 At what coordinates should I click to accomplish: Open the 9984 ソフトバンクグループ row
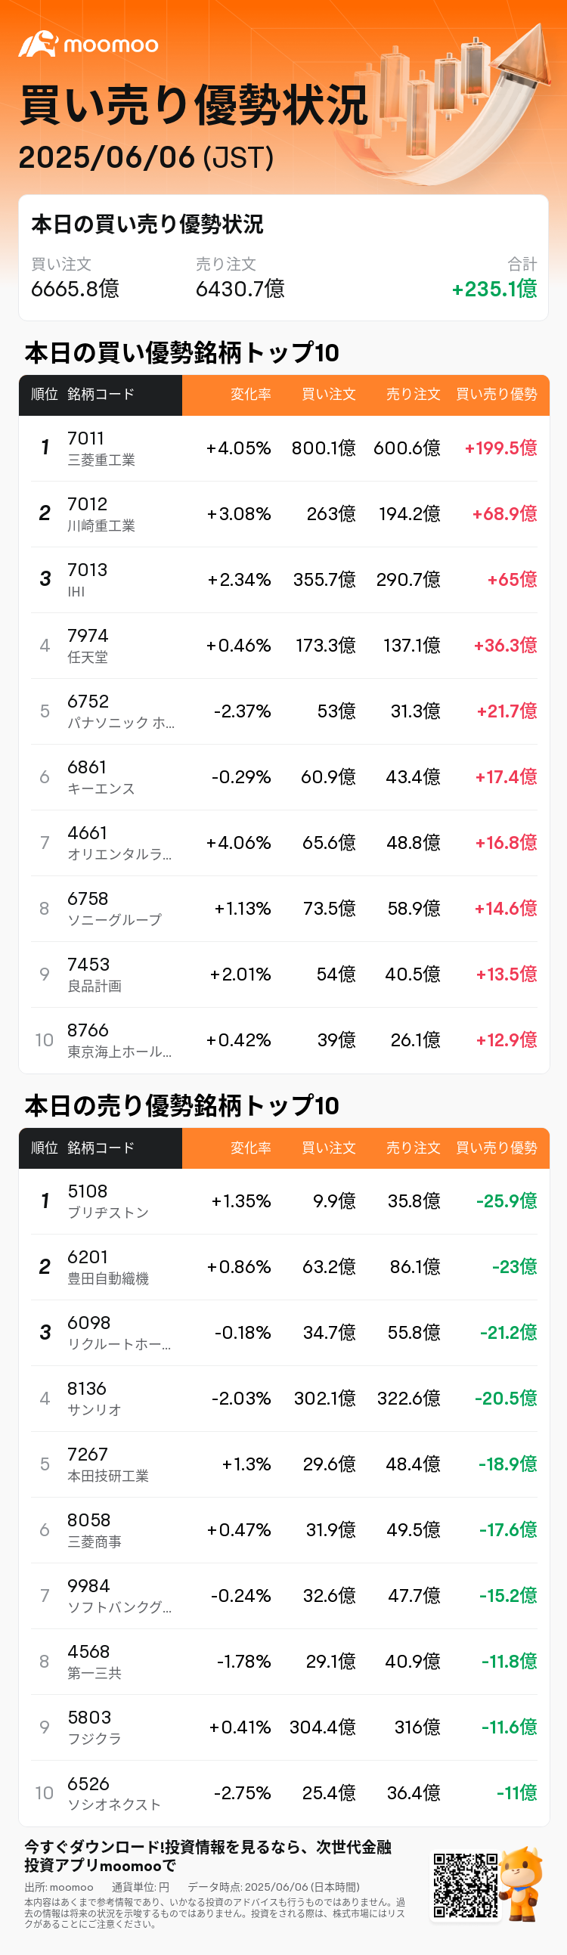(x=284, y=1595)
